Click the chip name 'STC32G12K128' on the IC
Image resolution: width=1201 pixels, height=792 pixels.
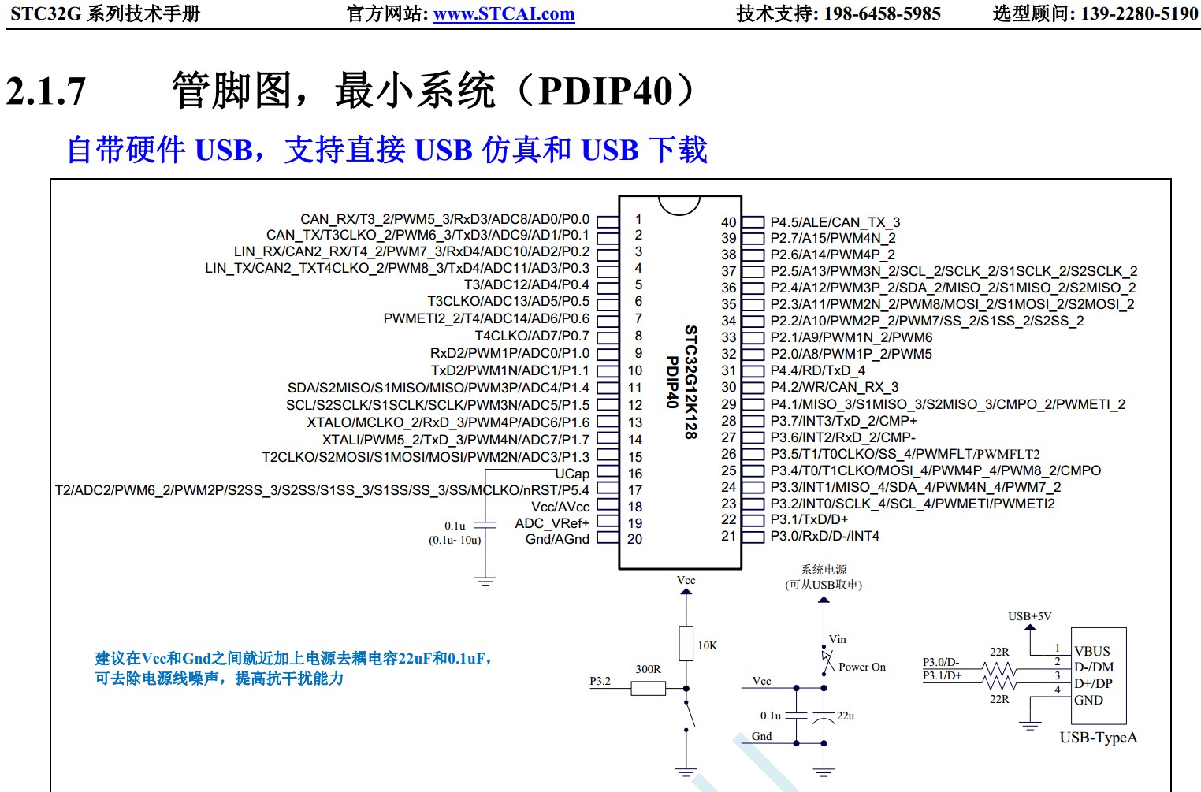pyautogui.click(x=691, y=382)
